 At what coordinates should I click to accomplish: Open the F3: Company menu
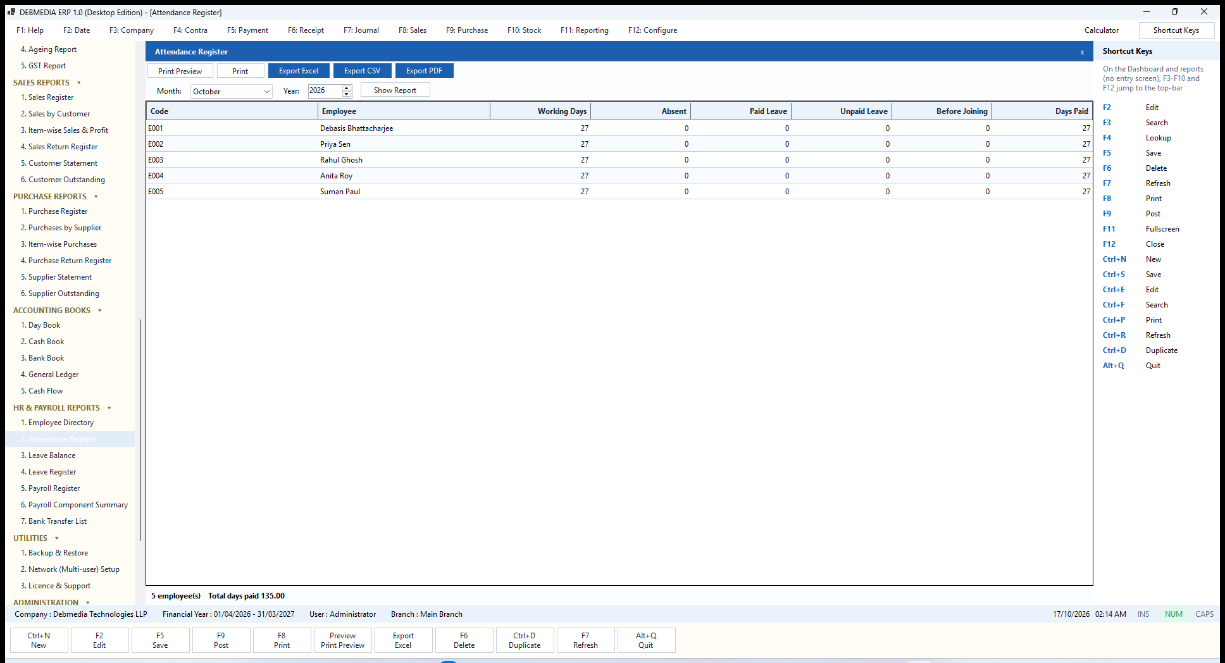click(132, 30)
